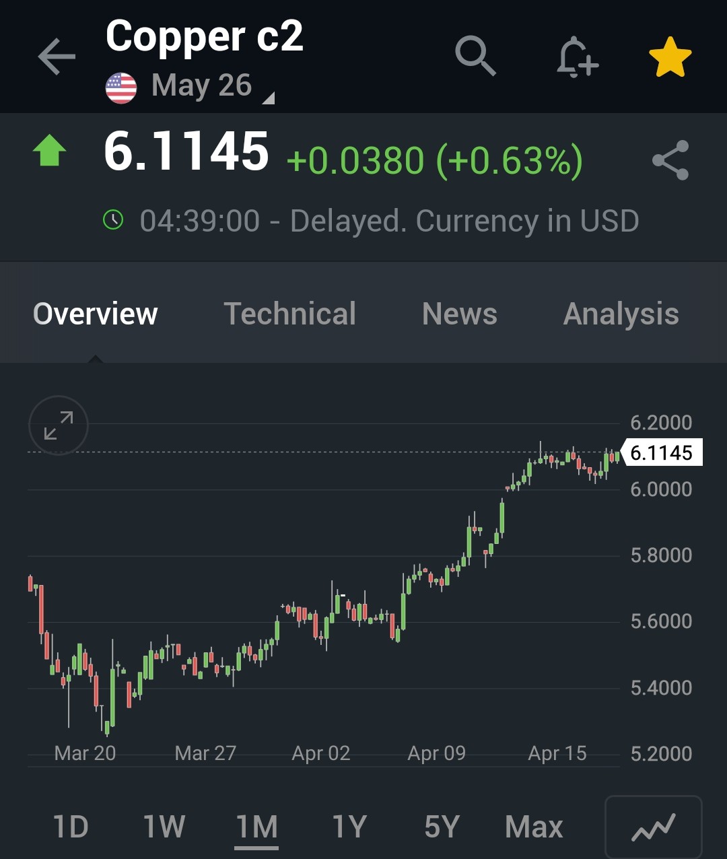
Task: Tap the green clock icon
Action: [x=113, y=219]
